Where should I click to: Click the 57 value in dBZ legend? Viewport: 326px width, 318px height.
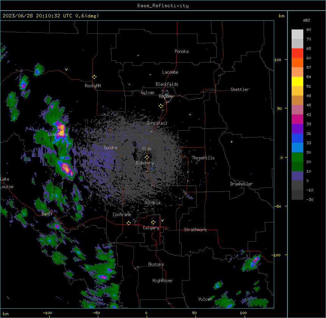309,68
